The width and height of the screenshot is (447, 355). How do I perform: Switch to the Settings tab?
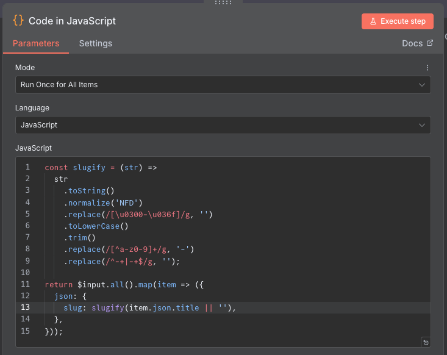tap(96, 43)
